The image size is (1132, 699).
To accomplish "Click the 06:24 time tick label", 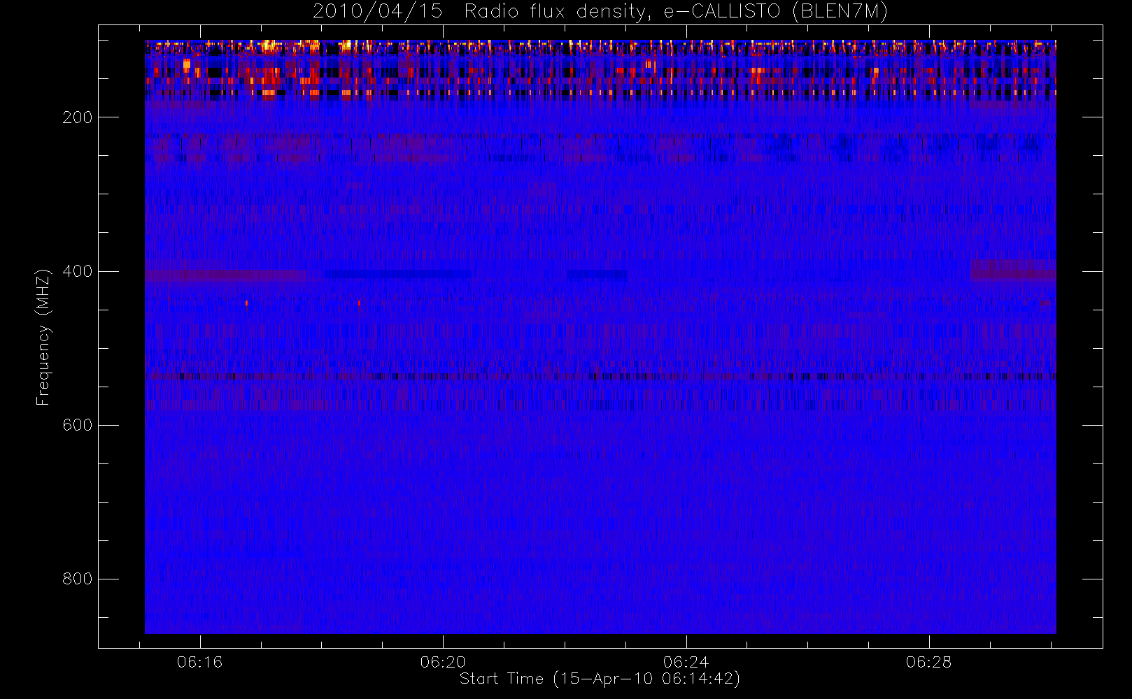I will [x=686, y=662].
